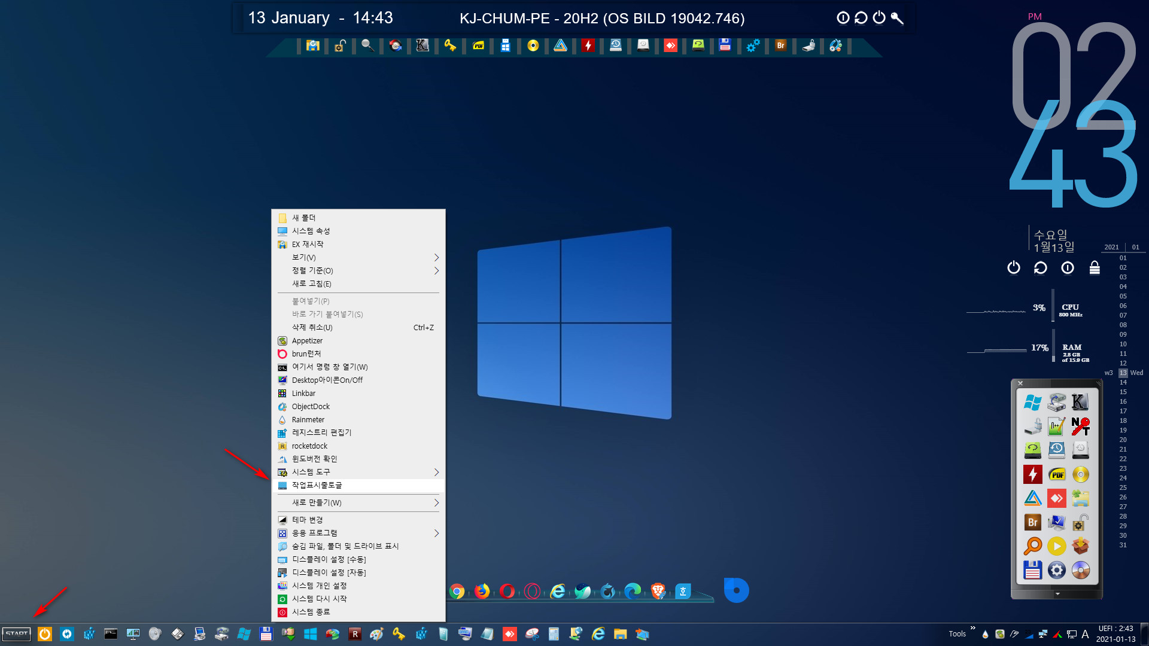This screenshot has height=646, width=1149.
Task: Open the orange magnifier icon in launcher panel
Action: pos(1032,546)
